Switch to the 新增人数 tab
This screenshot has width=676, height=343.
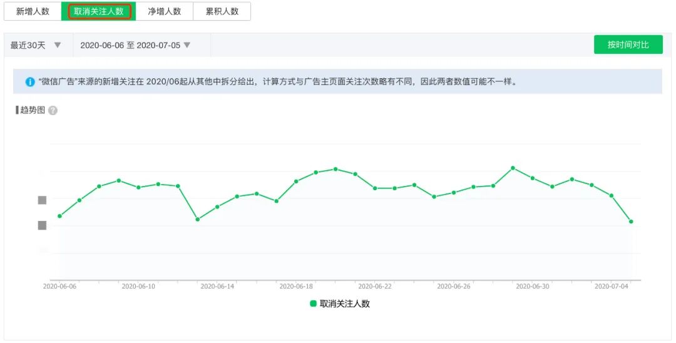33,11
